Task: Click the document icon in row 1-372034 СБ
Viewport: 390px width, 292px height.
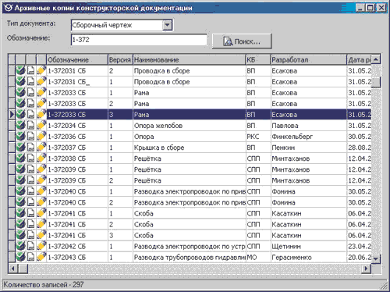Action: coord(31,126)
